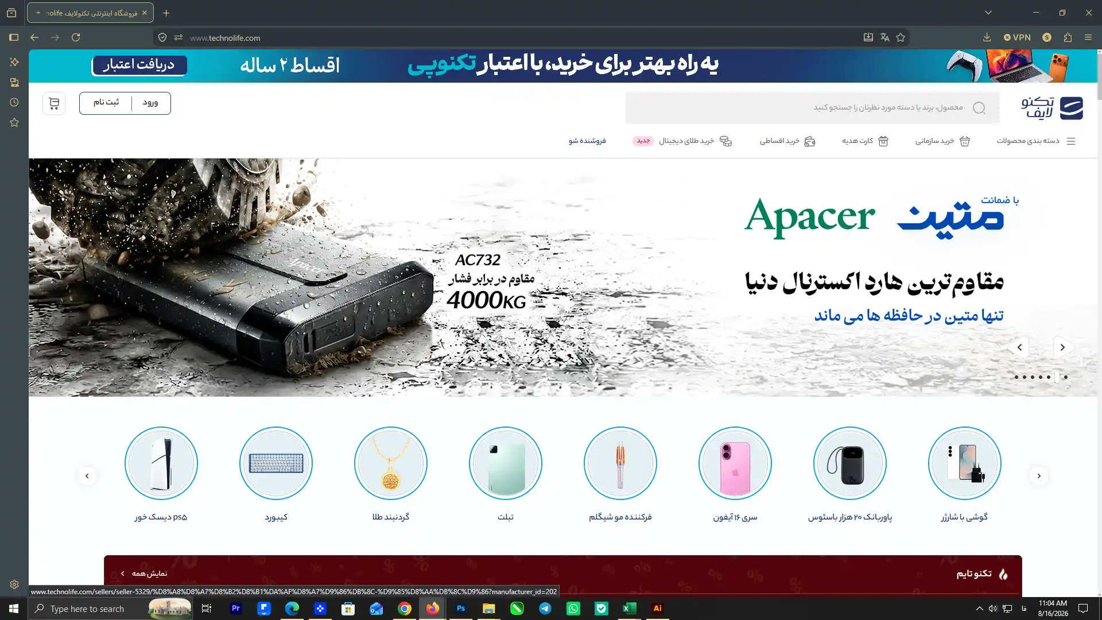Screen dimensions: 1102x620
Task: Open فروشنده شو menu item
Action: click(587, 141)
